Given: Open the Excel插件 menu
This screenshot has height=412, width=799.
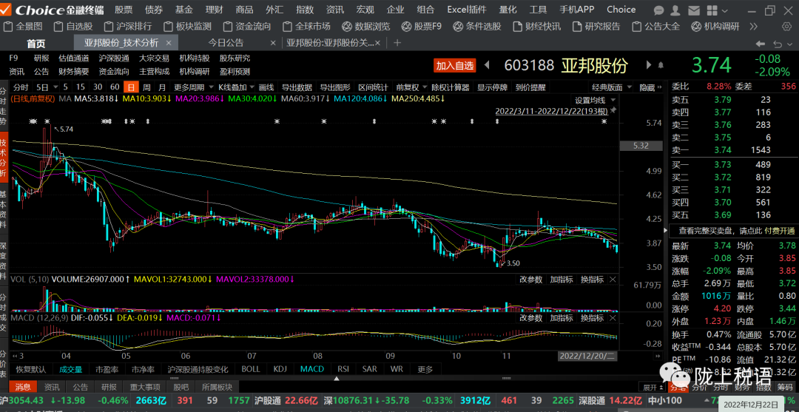Looking at the screenshot, I should point(466,10).
